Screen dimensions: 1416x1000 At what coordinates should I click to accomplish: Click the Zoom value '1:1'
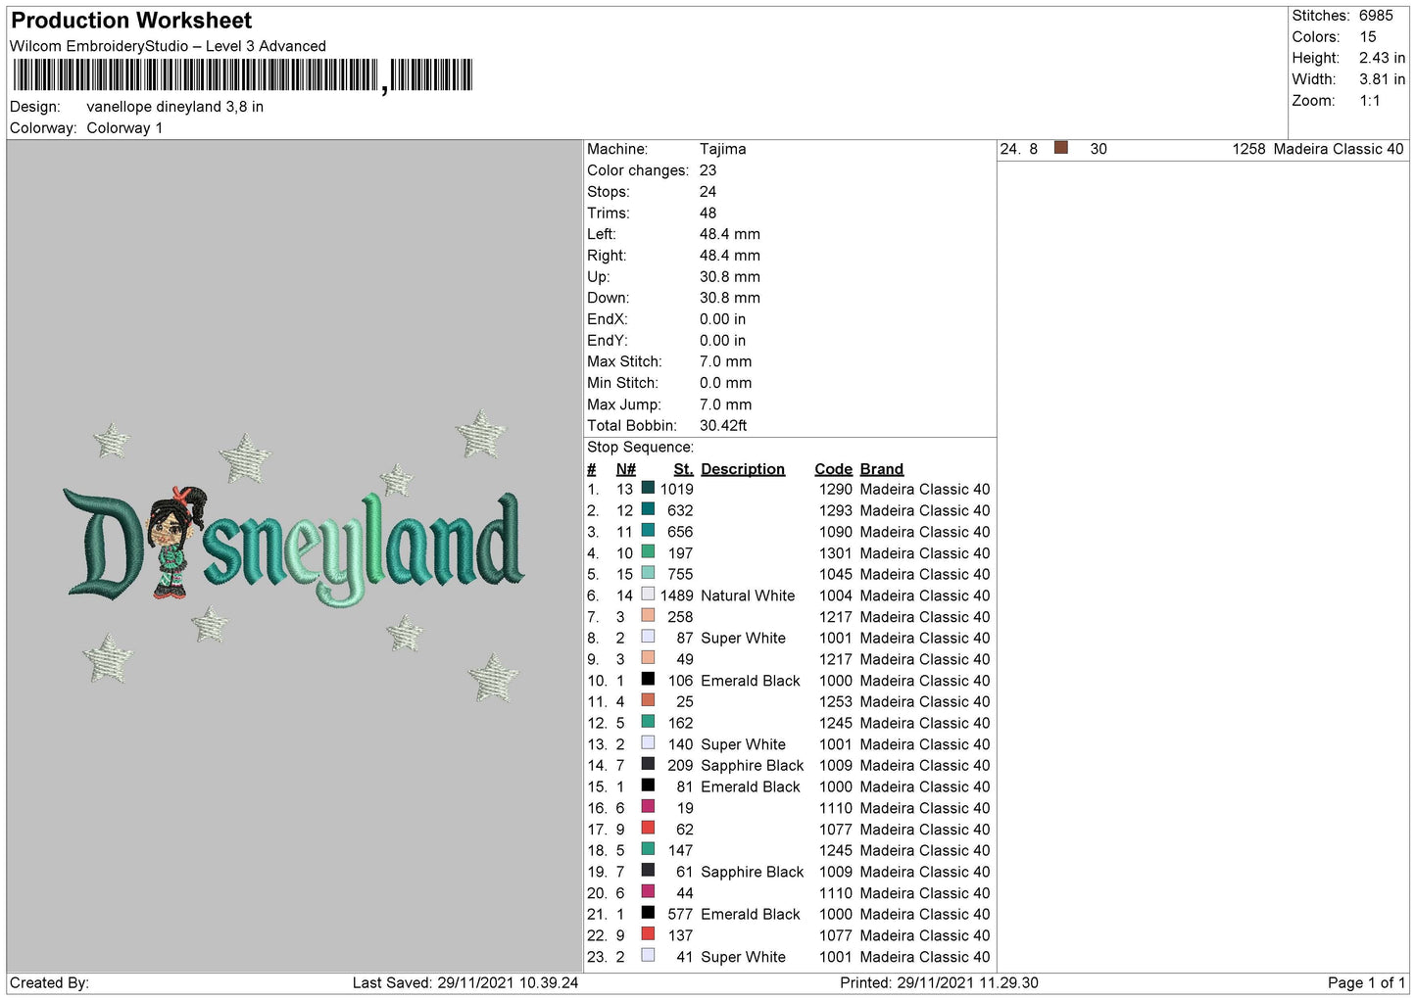(x=1370, y=101)
